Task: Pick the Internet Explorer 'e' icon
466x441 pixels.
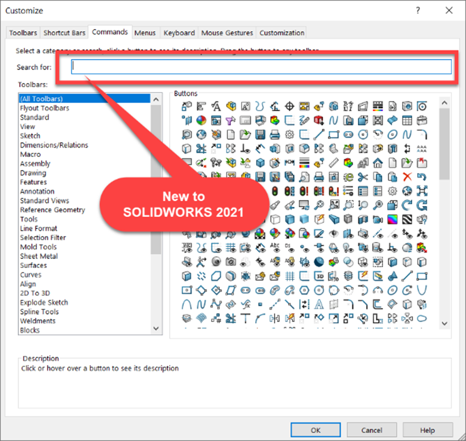Action: [x=348, y=177]
